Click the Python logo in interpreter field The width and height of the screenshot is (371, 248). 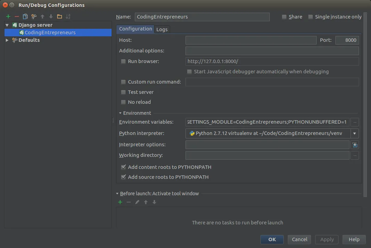192,133
